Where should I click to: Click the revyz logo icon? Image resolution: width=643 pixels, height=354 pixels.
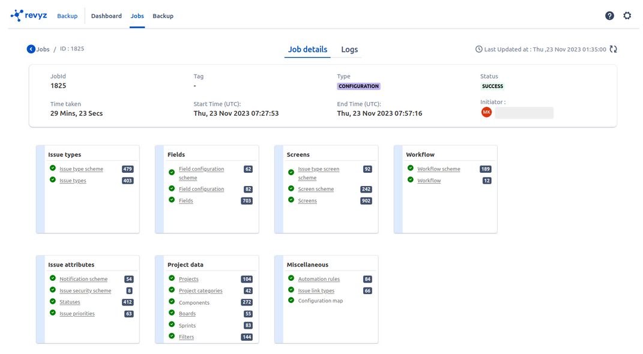coord(17,16)
